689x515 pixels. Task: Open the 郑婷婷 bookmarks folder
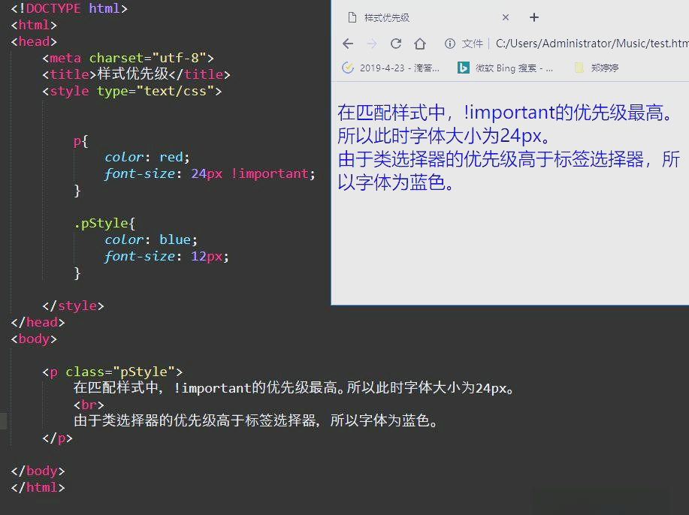point(597,68)
